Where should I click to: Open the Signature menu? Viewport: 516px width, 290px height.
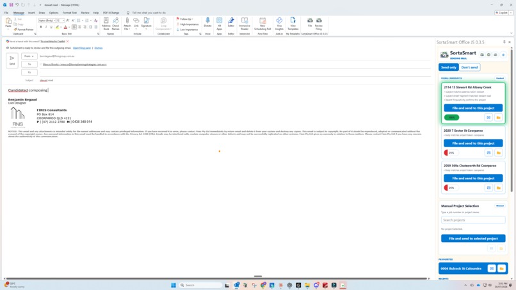(x=147, y=24)
